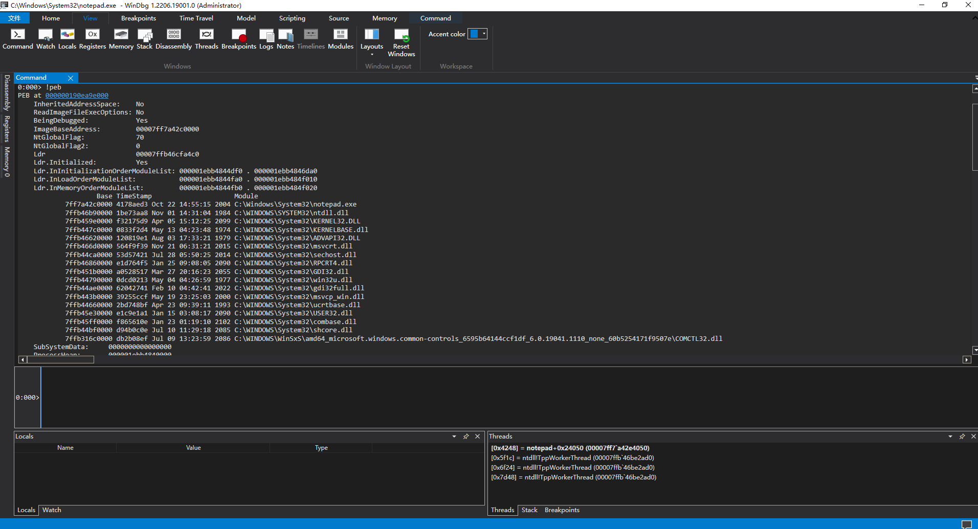Switch to the Watch tab in Locals panel

pyautogui.click(x=51, y=510)
